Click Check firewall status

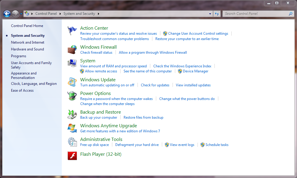point(96,53)
